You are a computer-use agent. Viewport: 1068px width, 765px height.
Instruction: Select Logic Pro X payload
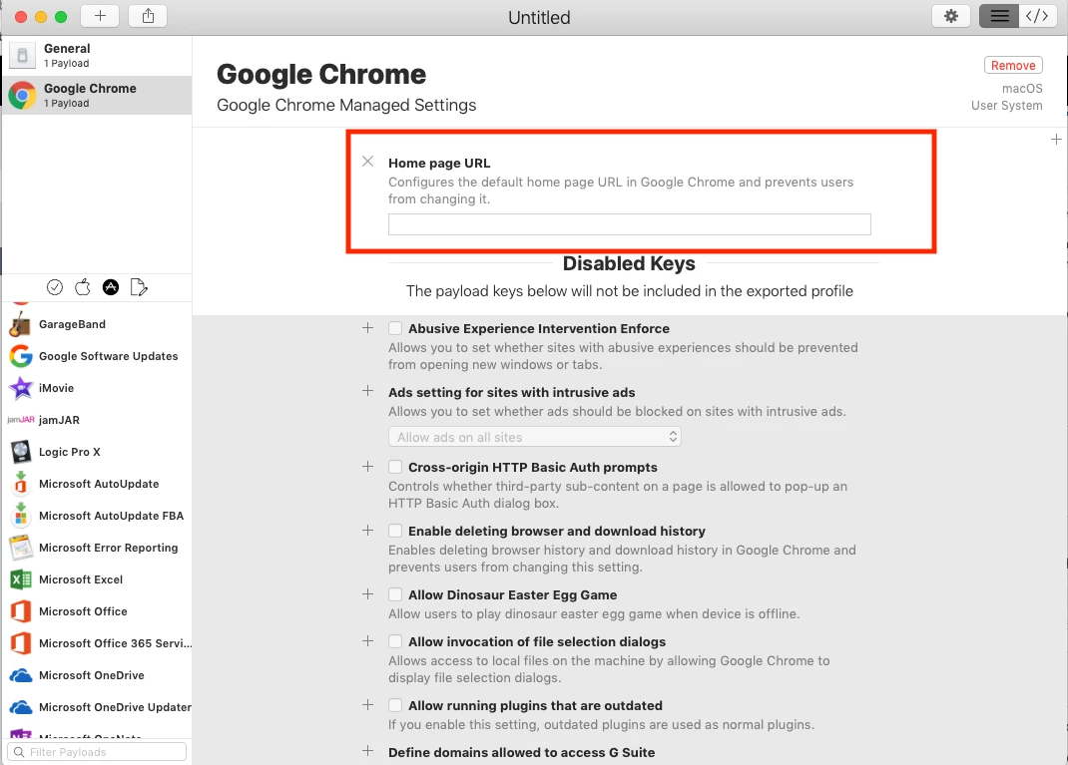(97, 452)
